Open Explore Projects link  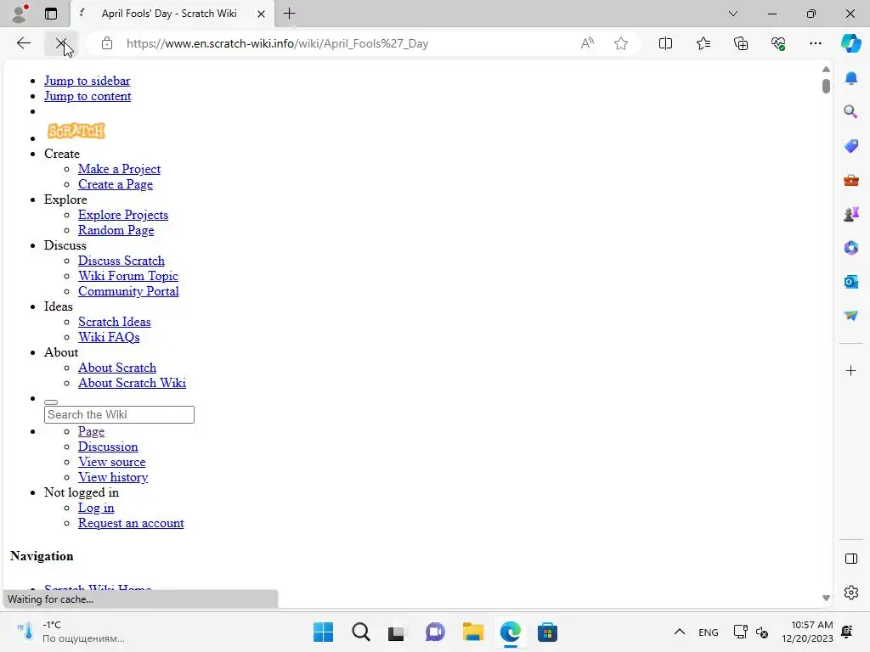click(123, 215)
